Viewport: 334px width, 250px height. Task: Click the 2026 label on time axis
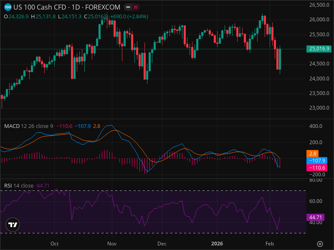click(217, 244)
